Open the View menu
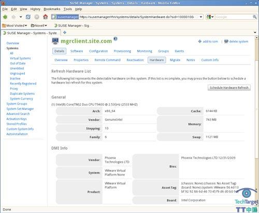 click(x=23, y=9)
